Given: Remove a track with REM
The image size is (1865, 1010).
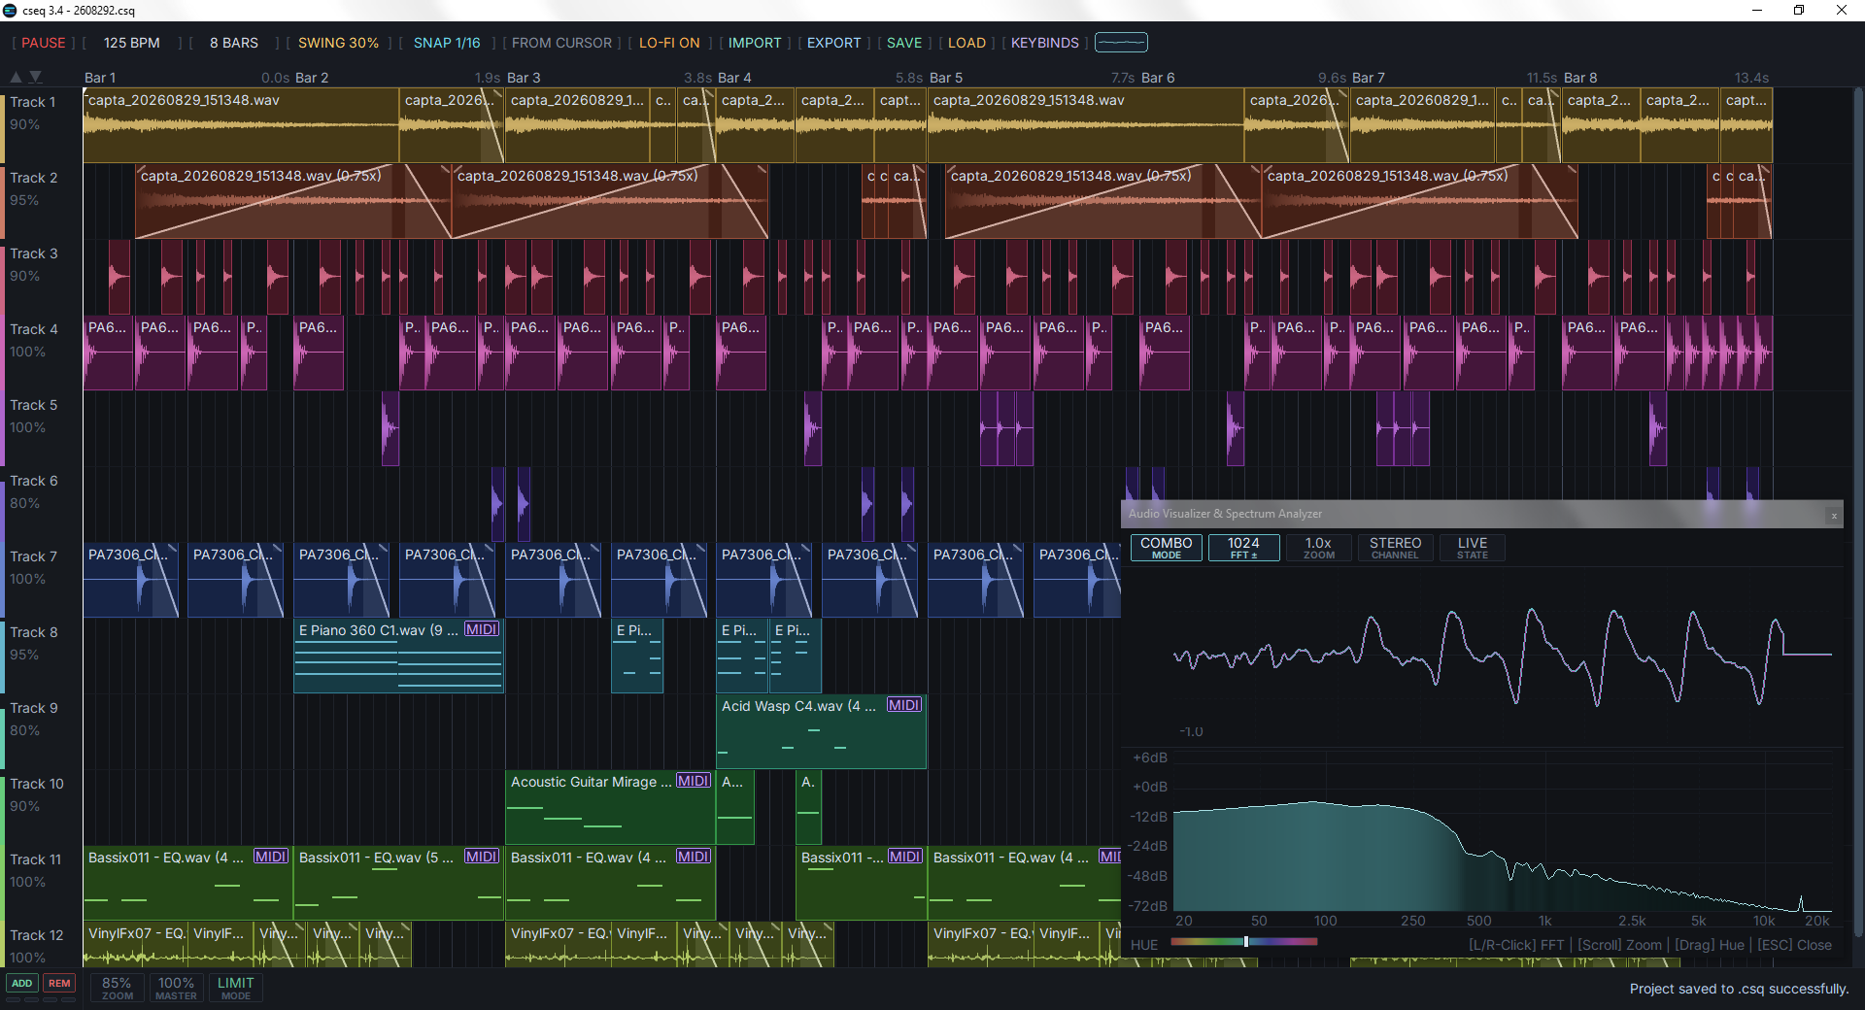Looking at the screenshot, I should (x=59, y=984).
